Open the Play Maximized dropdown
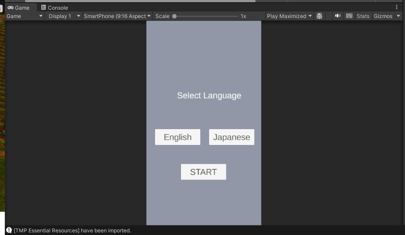Viewport: 405px width, 235px height. click(289, 16)
